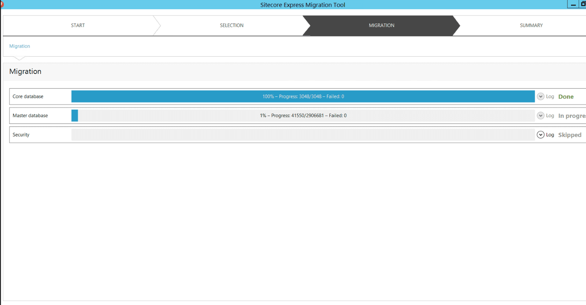The width and height of the screenshot is (586, 305).
Task: Open the SELECTION wizard step
Action: tap(231, 25)
